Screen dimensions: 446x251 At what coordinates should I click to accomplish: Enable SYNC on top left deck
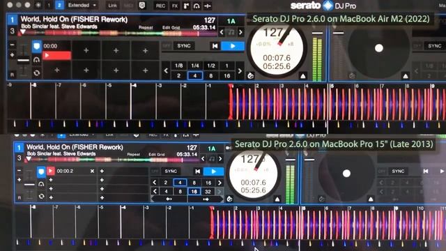point(184,46)
